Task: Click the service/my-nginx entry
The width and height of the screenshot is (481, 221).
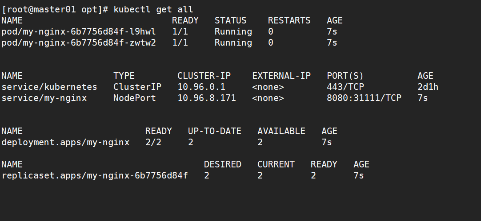Action: pos(44,98)
